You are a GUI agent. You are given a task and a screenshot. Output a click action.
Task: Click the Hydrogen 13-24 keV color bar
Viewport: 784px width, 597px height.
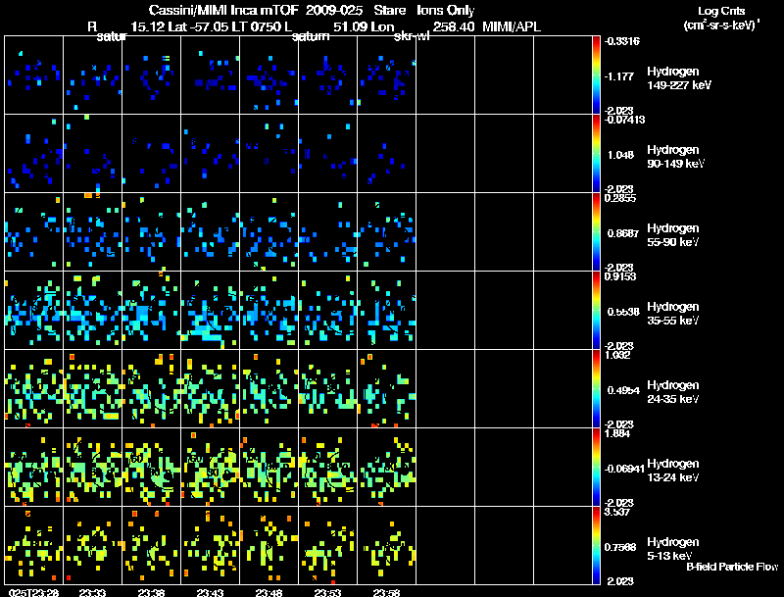point(596,468)
